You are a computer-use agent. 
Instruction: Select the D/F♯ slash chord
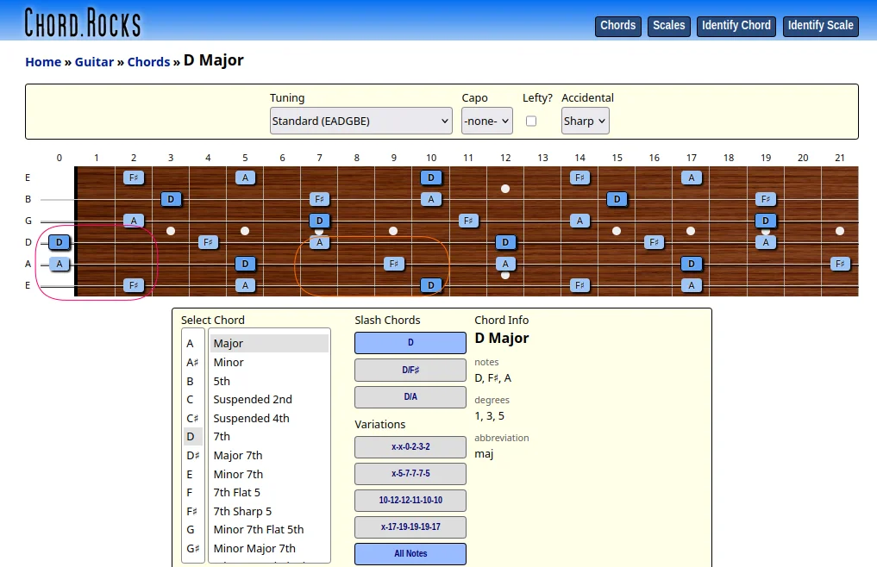(x=410, y=371)
